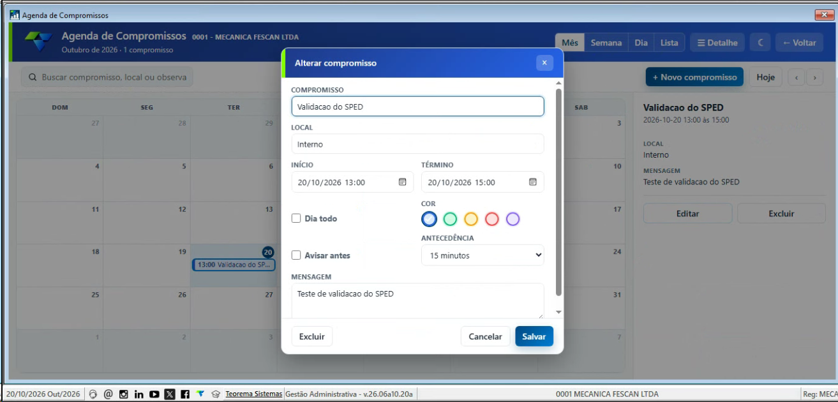Screen dimensions: 838x402
Task: Close the Alterar compromisso dialog with X
Action: click(544, 63)
